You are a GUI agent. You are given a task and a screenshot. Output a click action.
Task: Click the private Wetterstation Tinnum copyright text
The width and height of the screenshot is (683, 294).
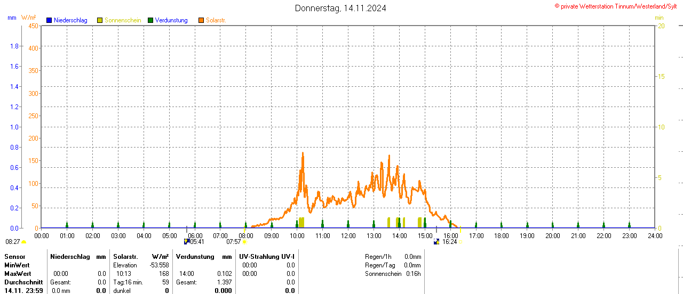(617, 6)
